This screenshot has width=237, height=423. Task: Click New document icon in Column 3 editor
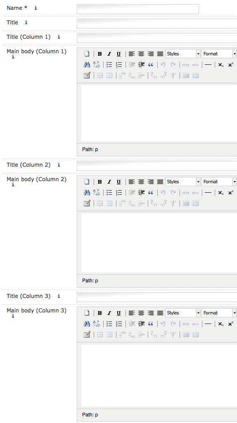[87, 313]
